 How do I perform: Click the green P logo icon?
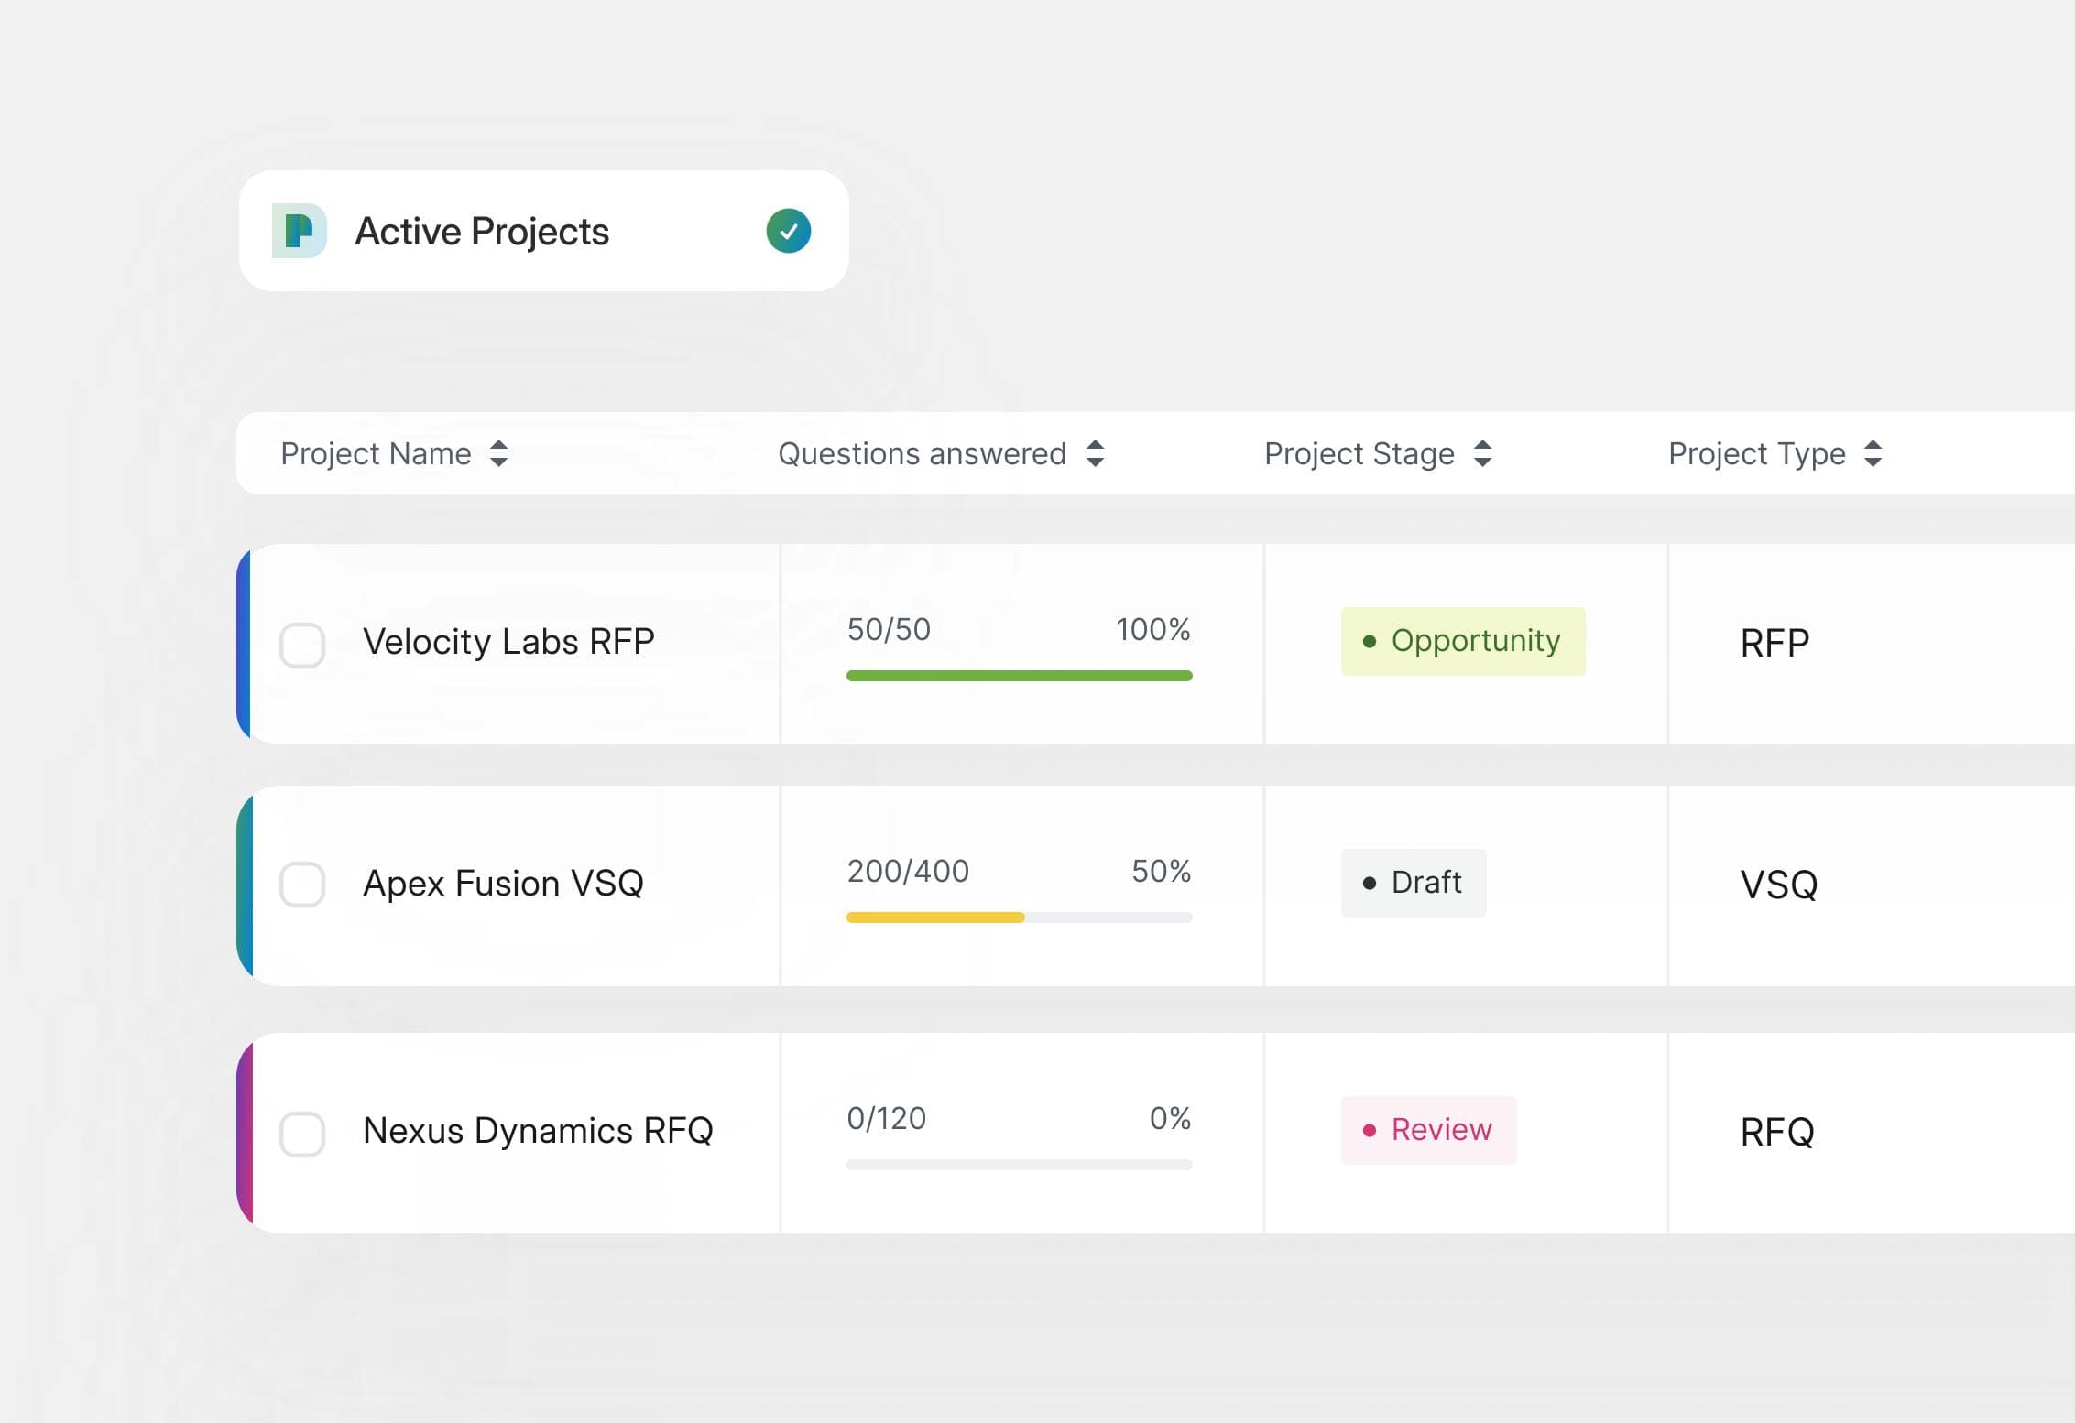299,231
